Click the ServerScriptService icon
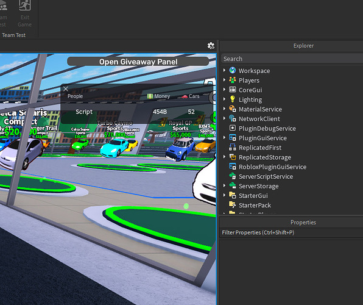Image resolution: width=363 pixels, height=305 pixels. coord(233,176)
